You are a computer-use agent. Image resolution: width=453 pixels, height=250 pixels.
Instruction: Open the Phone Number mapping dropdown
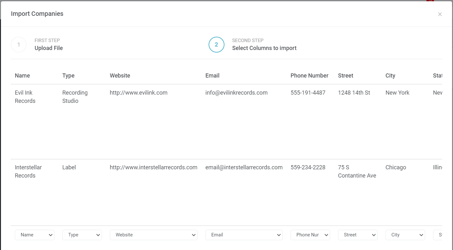[x=310, y=235]
